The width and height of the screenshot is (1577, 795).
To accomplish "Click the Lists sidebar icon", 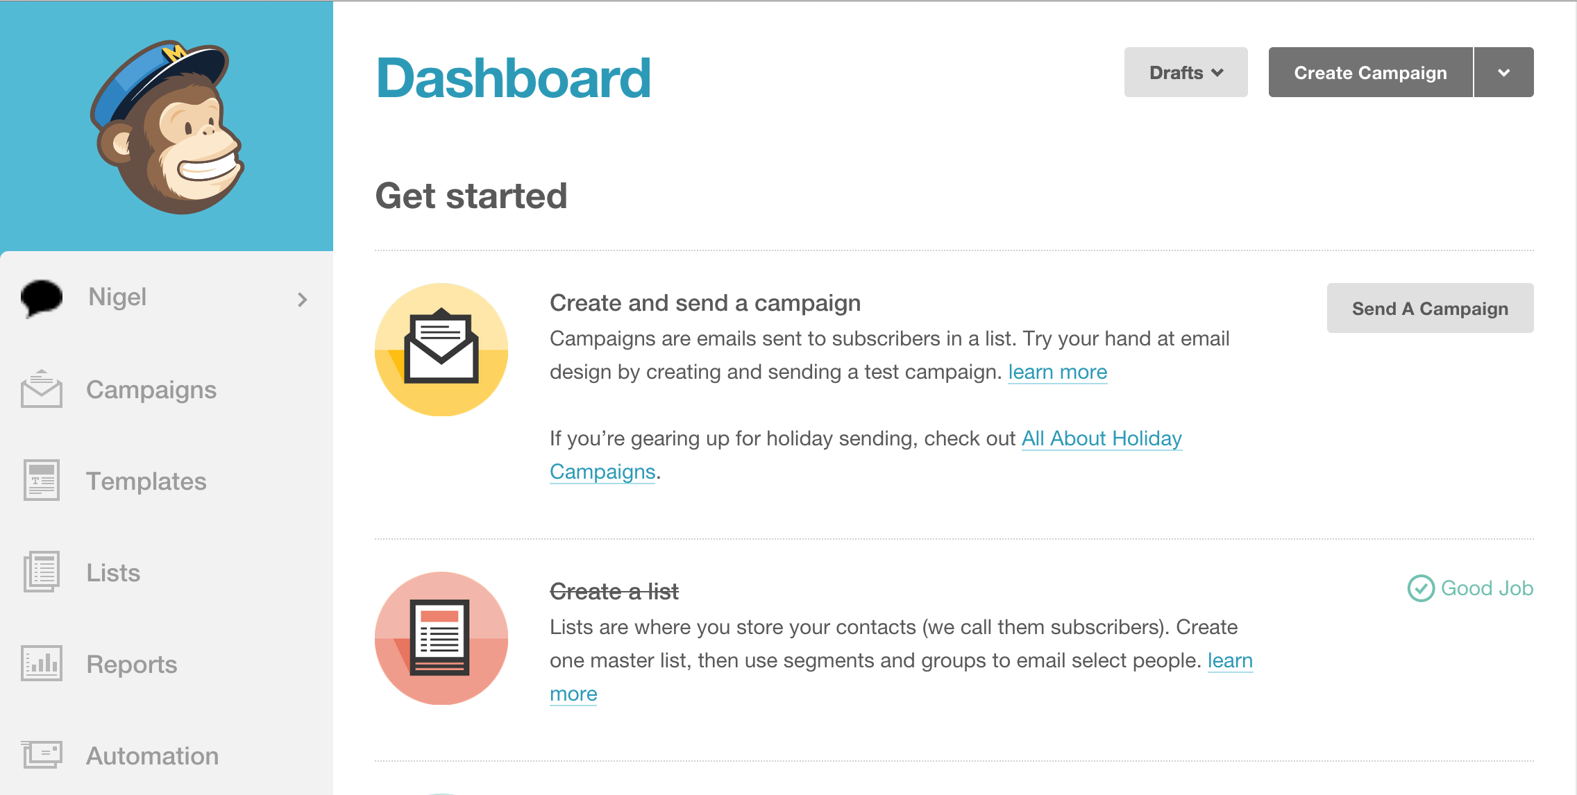I will click(40, 571).
